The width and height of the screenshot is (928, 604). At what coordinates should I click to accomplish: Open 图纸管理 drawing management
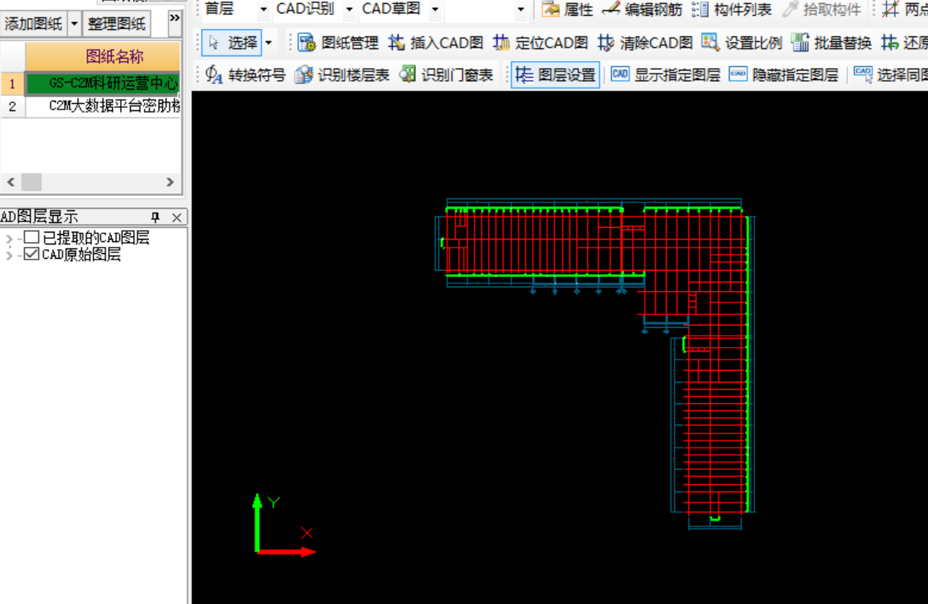(x=338, y=43)
